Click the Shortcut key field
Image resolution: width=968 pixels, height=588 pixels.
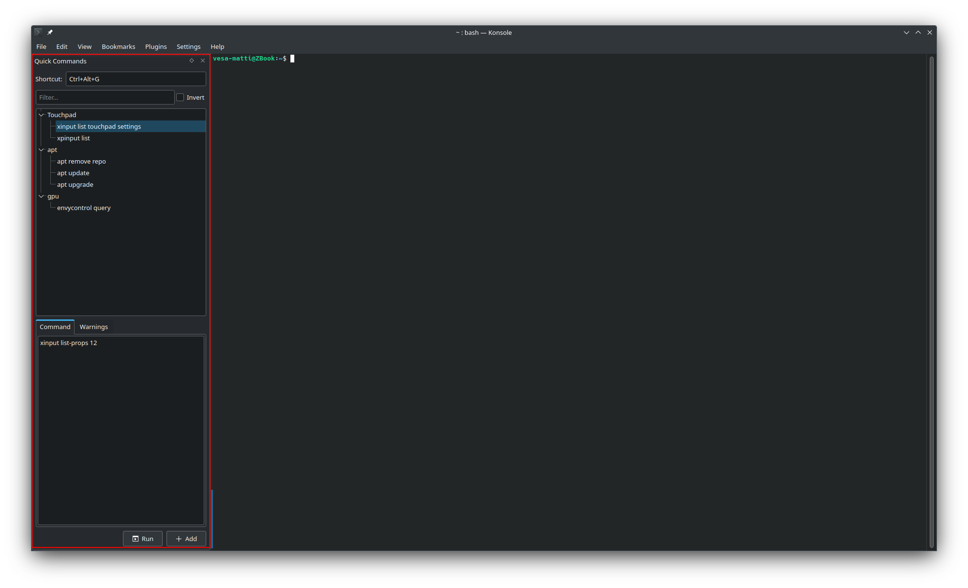point(136,79)
